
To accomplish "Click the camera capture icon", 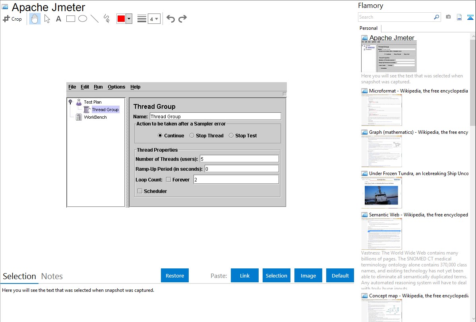I will tap(448, 17).
